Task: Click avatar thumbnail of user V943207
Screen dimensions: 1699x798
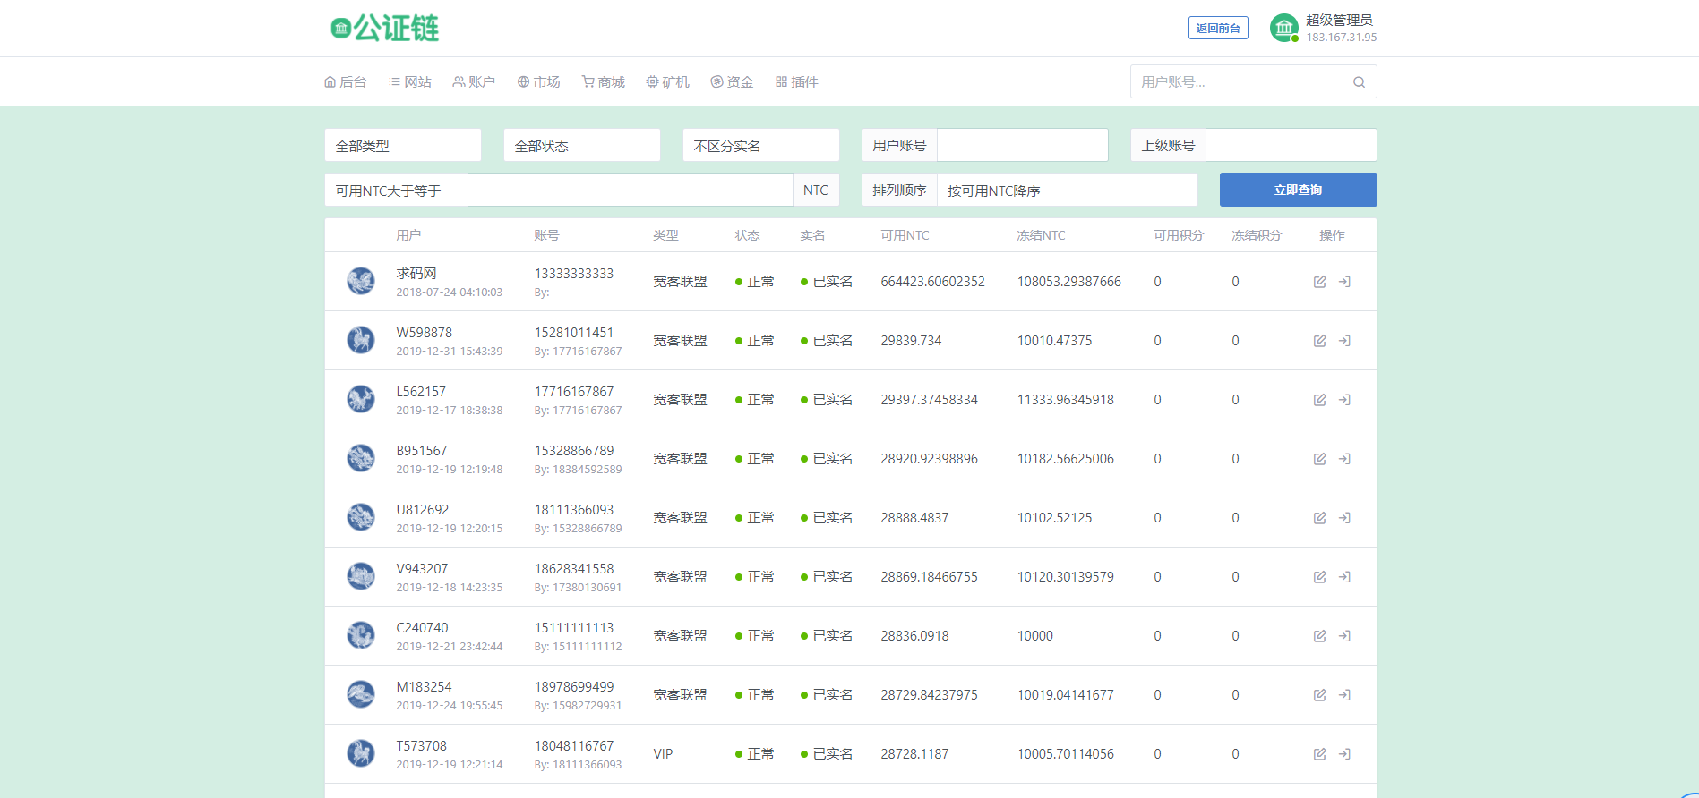Action: click(x=361, y=576)
